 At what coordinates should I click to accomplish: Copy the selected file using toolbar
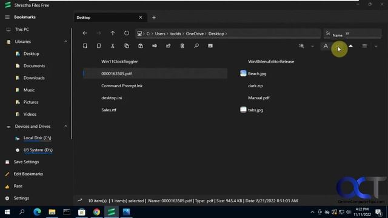(127, 46)
